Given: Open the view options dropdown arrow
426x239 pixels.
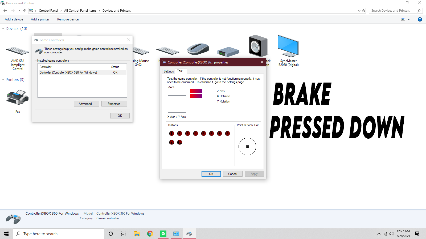Looking at the screenshot, I should pyautogui.click(x=409, y=19).
